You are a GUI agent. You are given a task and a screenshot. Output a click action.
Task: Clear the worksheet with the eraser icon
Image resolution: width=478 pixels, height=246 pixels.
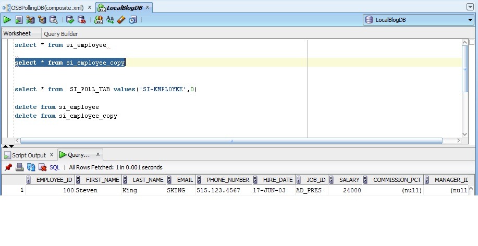coord(121,20)
